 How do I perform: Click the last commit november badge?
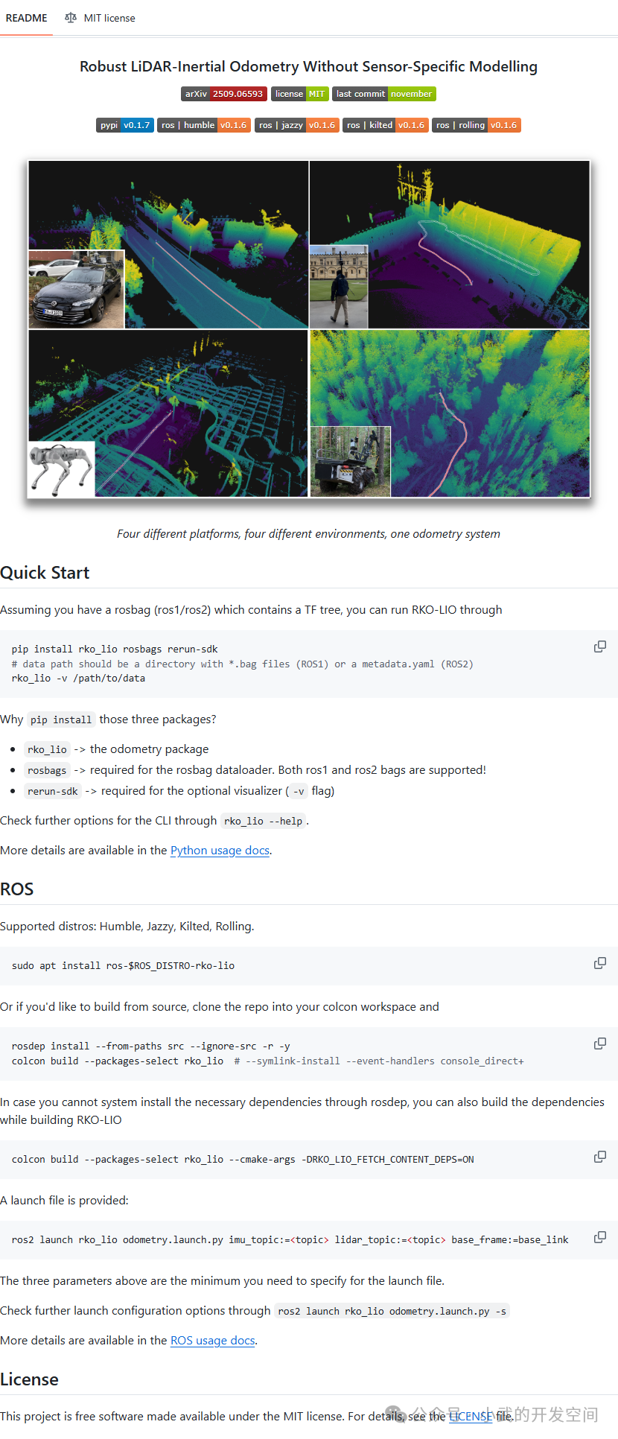384,94
